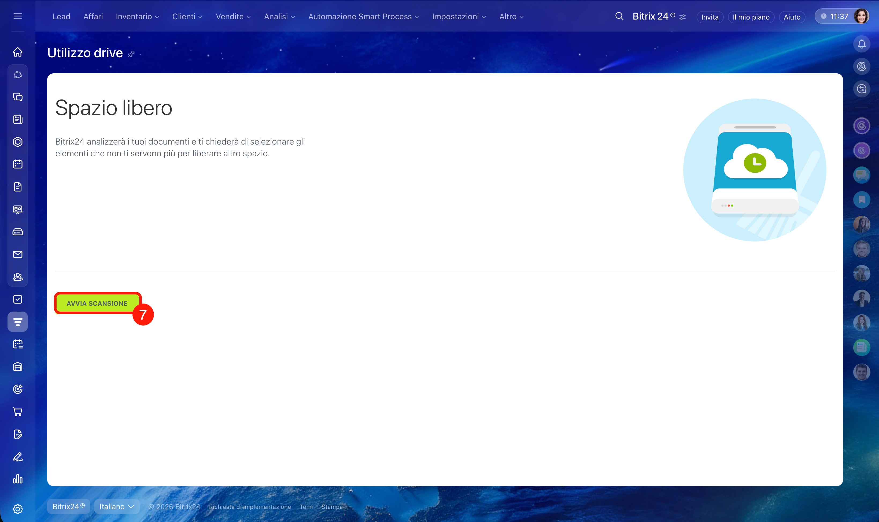The image size is (879, 522).
Task: Open the settings gear at sidebar bottom
Action: 18,509
